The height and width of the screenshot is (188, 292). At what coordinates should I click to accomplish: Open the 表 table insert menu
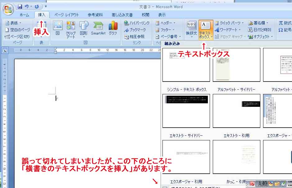click(41, 29)
